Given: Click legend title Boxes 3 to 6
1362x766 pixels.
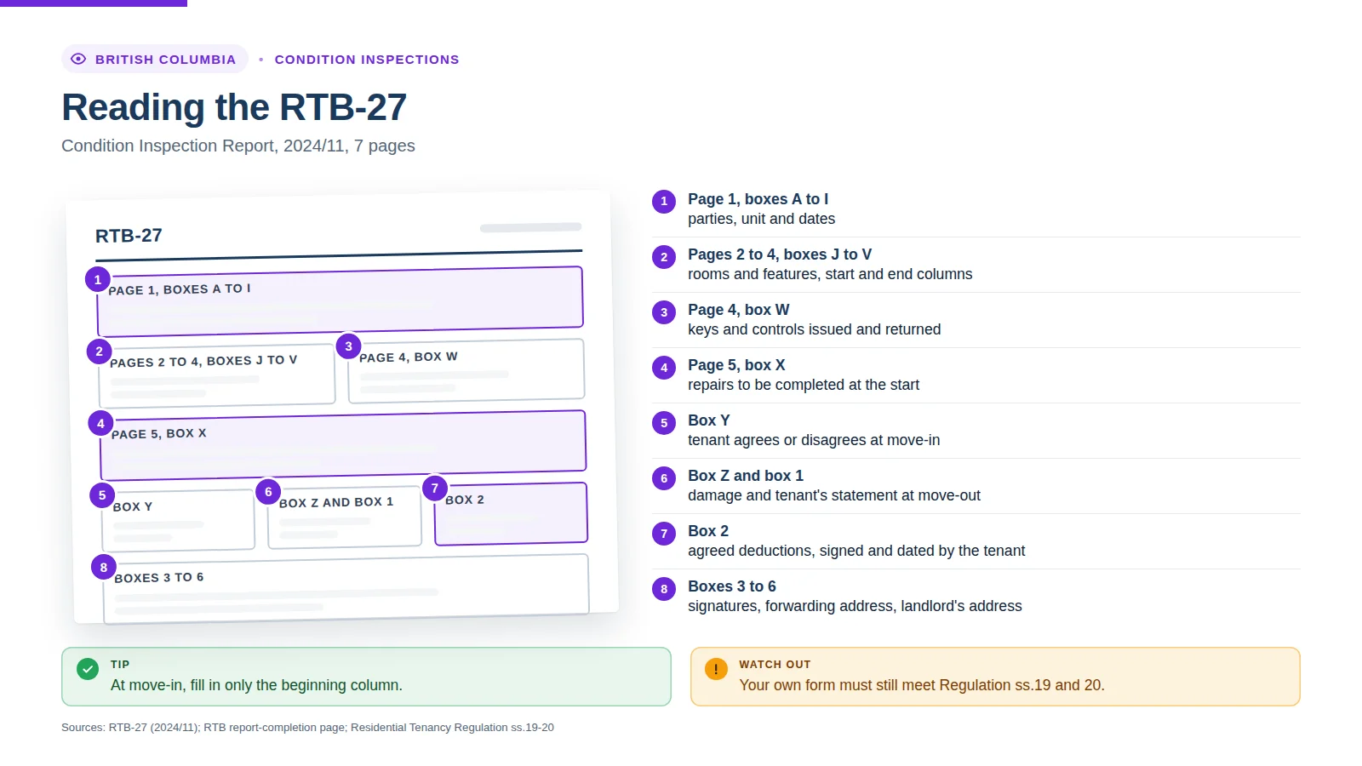Looking at the screenshot, I should (732, 586).
